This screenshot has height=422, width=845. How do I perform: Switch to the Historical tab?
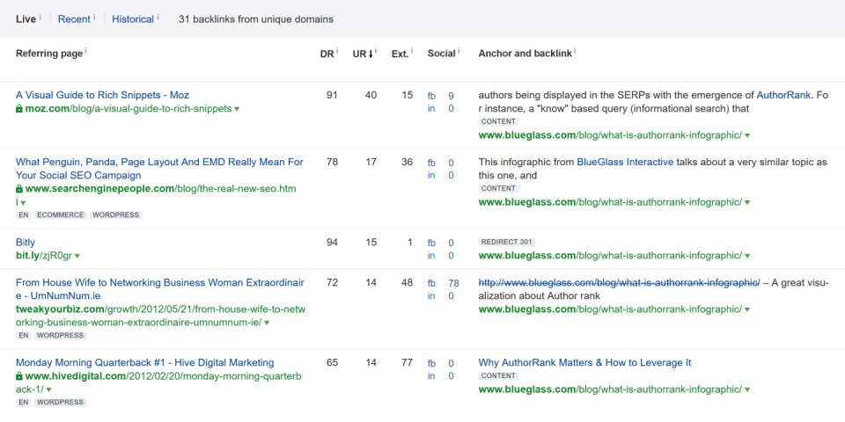[133, 18]
